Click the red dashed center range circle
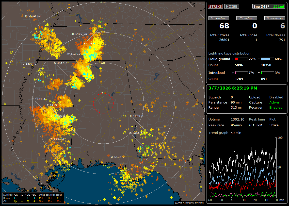Viewport: 289px width, 206px height. 103,103
